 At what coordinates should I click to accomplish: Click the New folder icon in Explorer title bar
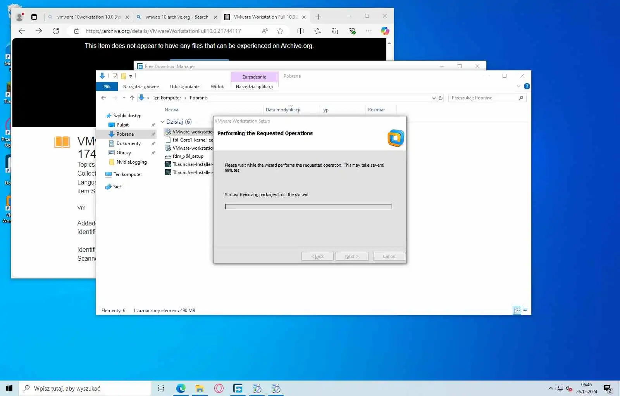pos(124,76)
